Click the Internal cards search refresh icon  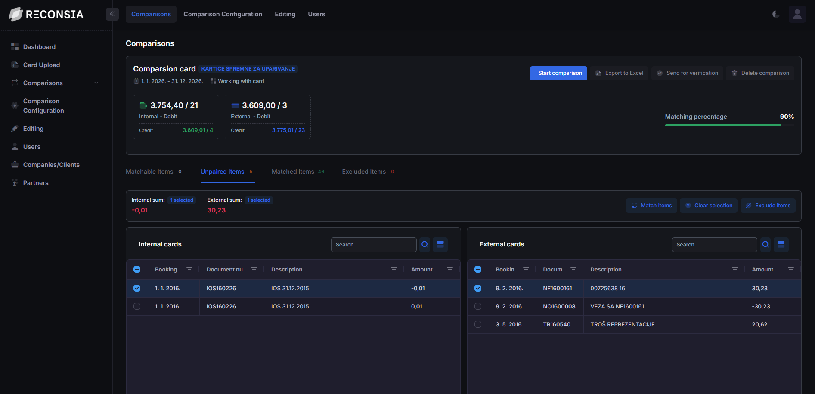425,244
